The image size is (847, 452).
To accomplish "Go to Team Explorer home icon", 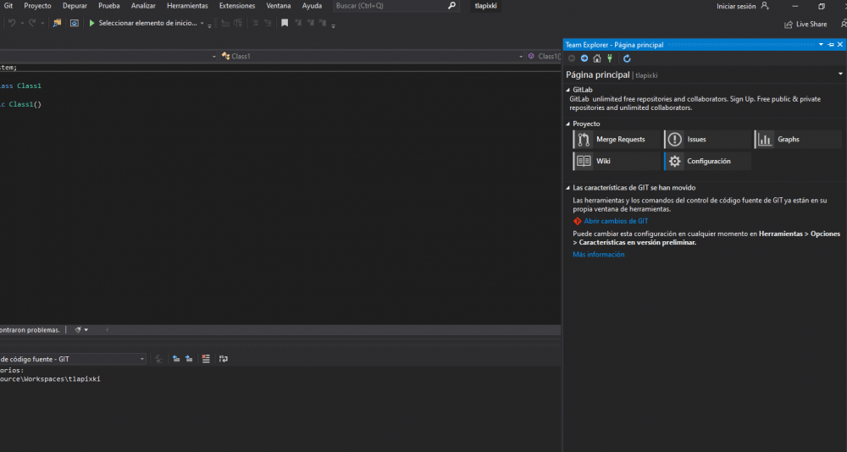I will click(597, 58).
